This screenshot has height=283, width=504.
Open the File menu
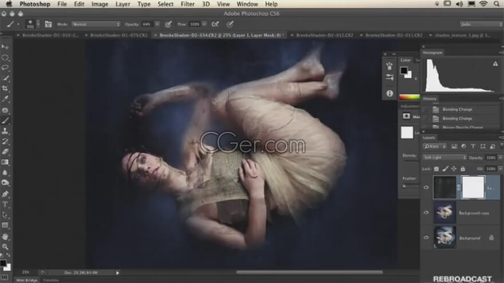pyautogui.click(x=62, y=4)
